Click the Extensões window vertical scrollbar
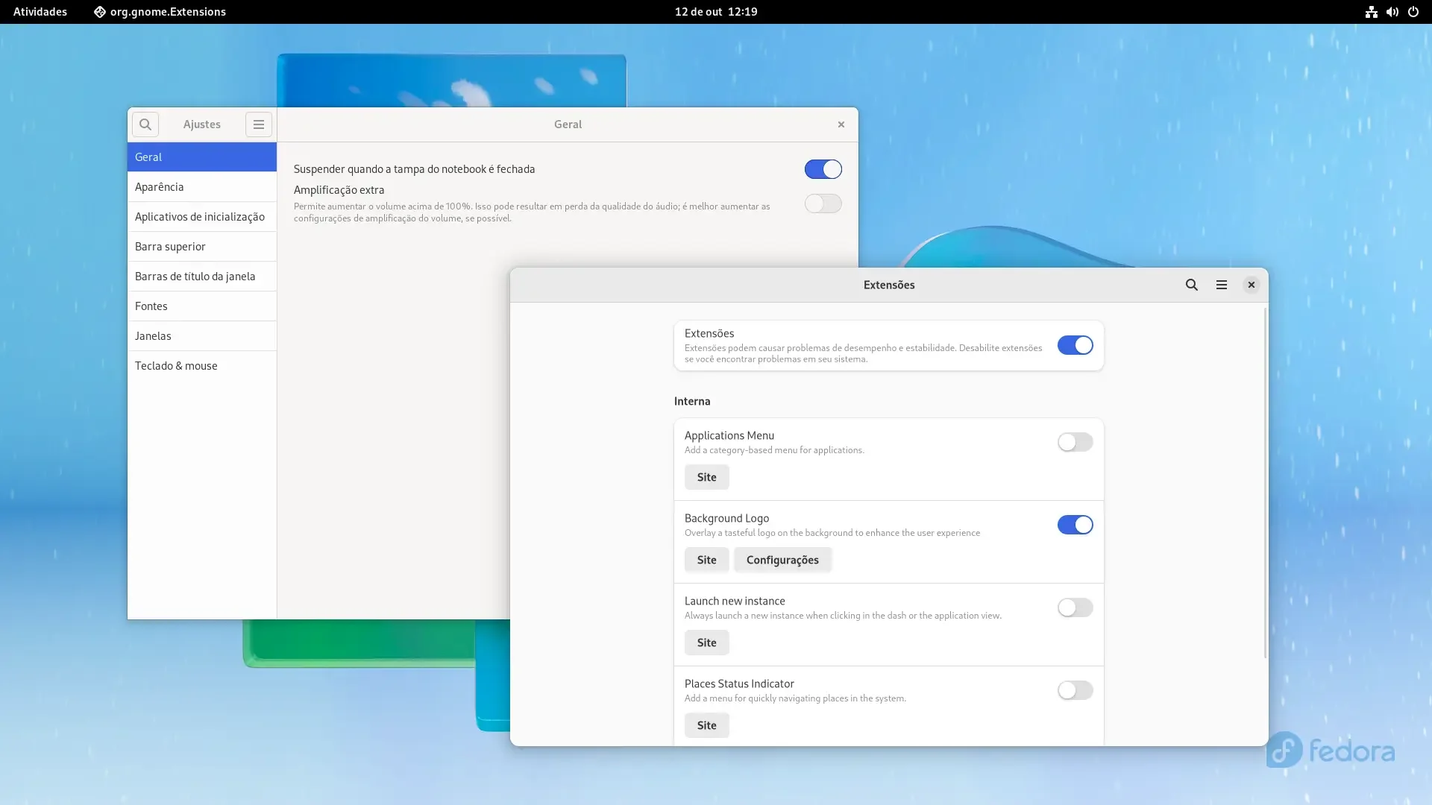The image size is (1432, 805). [x=1265, y=483]
